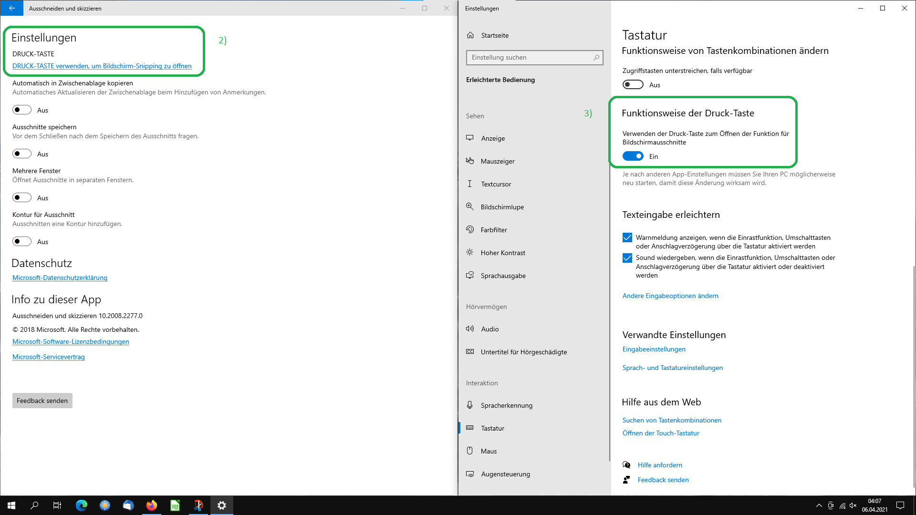Screen dimensions: 916x515
Task: Click the Feedback senden button
Action: [x=42, y=401]
